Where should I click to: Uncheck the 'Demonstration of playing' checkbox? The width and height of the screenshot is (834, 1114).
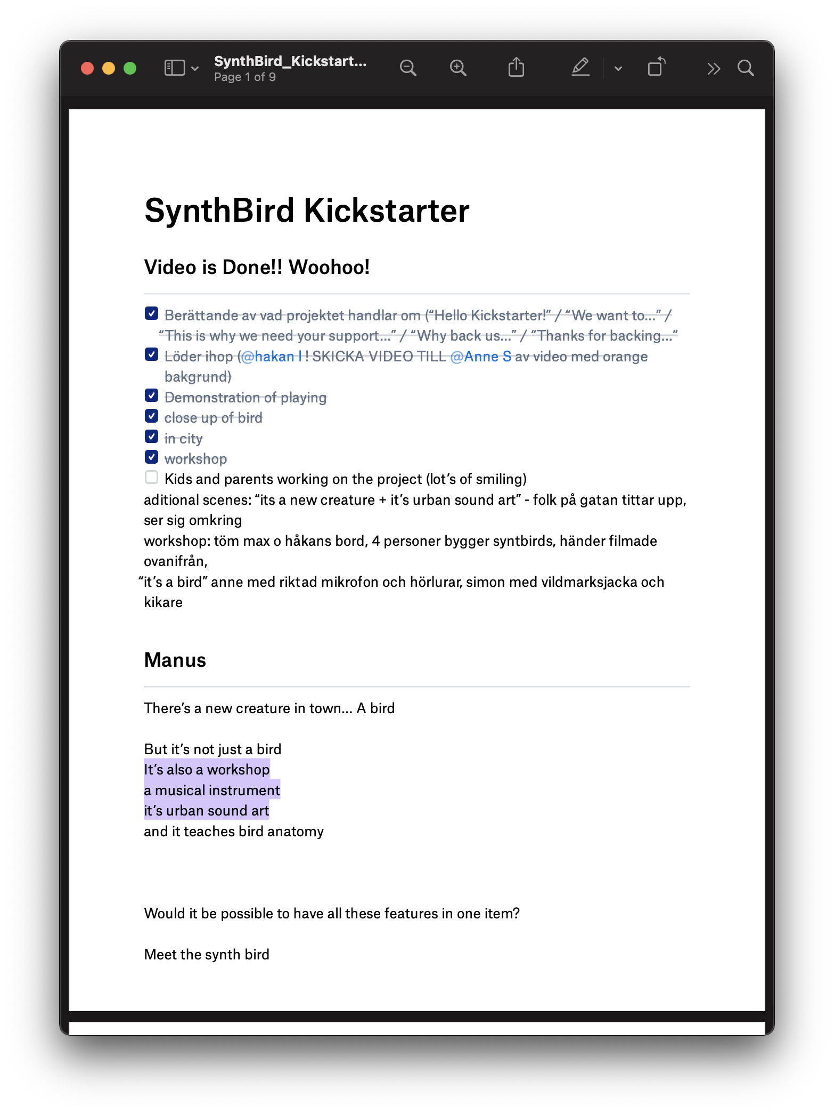[152, 395]
